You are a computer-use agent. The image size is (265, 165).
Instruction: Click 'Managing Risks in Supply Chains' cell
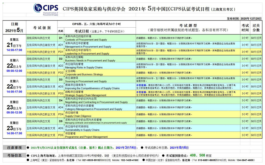[100, 66]
